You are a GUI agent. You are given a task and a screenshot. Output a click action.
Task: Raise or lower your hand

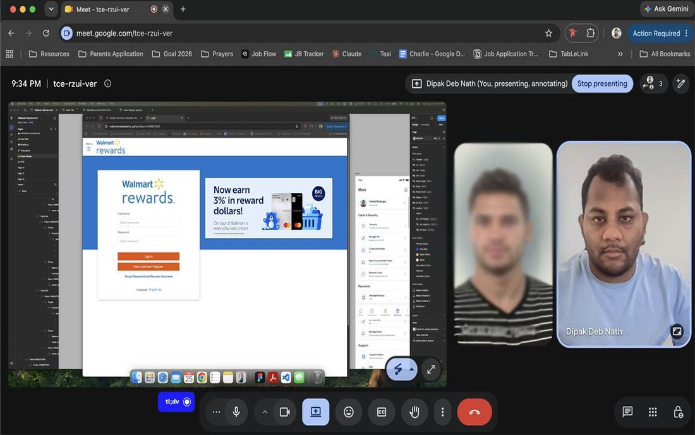pos(414,412)
